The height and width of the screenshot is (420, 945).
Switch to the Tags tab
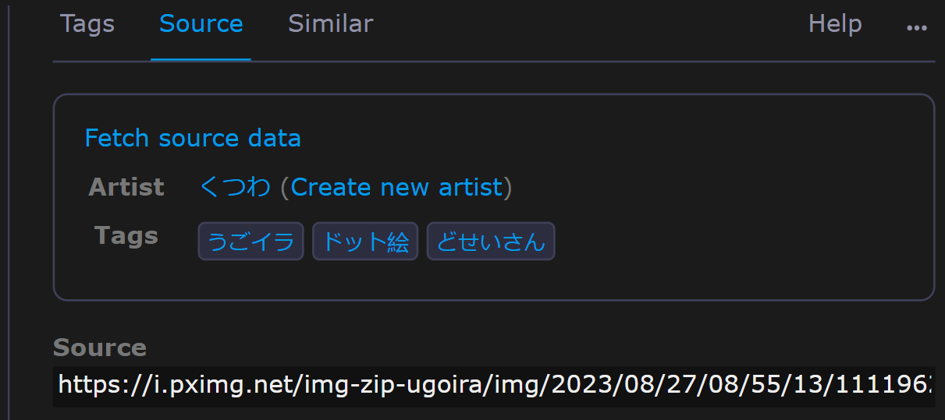tap(87, 24)
